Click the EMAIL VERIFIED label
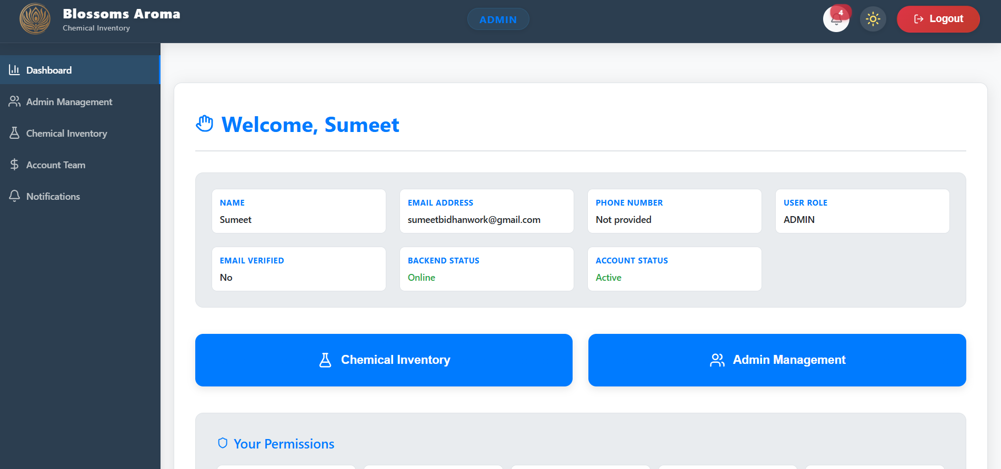Screen dimensions: 1001x469 pyautogui.click(x=252, y=261)
